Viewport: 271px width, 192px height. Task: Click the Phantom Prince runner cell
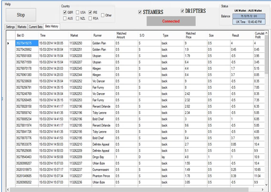click(103, 176)
